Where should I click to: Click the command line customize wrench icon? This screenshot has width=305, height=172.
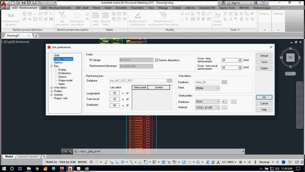[x=70, y=151]
